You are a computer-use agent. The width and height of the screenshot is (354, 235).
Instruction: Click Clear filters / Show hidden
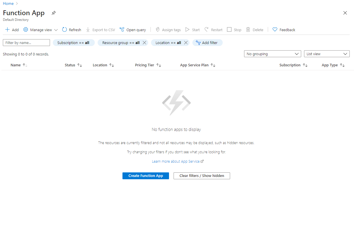click(202, 176)
